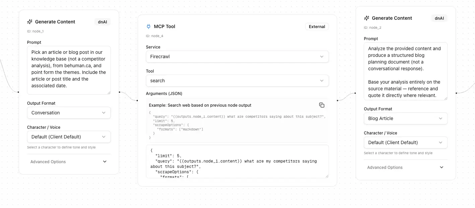Screen dimensions: 475x208
Task: Click the External badge on the MCP Tool node
Action: pos(317,26)
